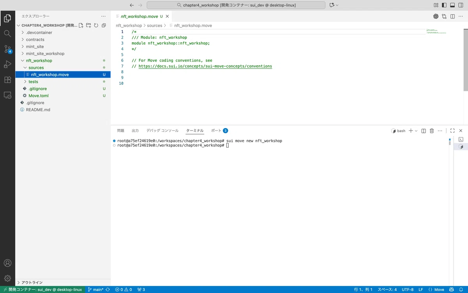Open the Explorer view in activity bar
The image size is (468, 293).
(7, 18)
